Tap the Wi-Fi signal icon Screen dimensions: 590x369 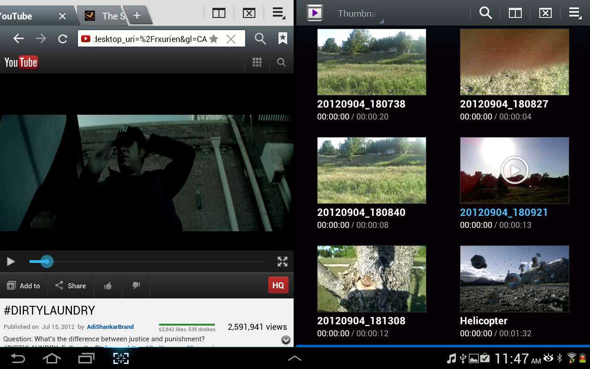point(572,358)
